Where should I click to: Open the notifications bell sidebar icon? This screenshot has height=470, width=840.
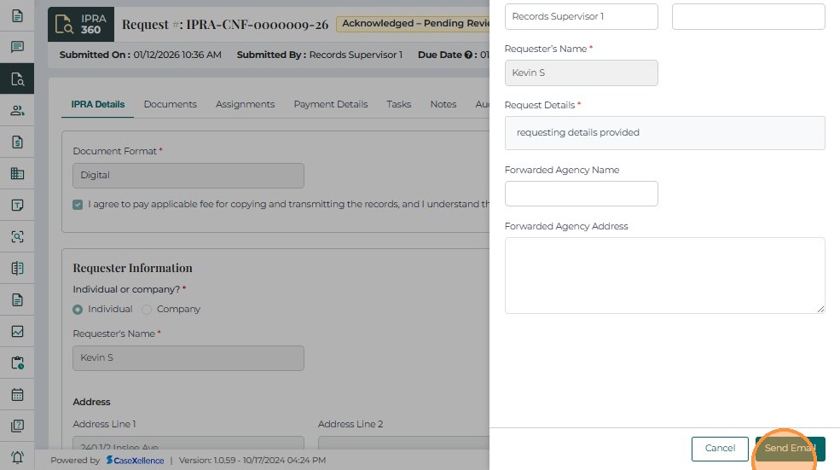[x=17, y=457]
